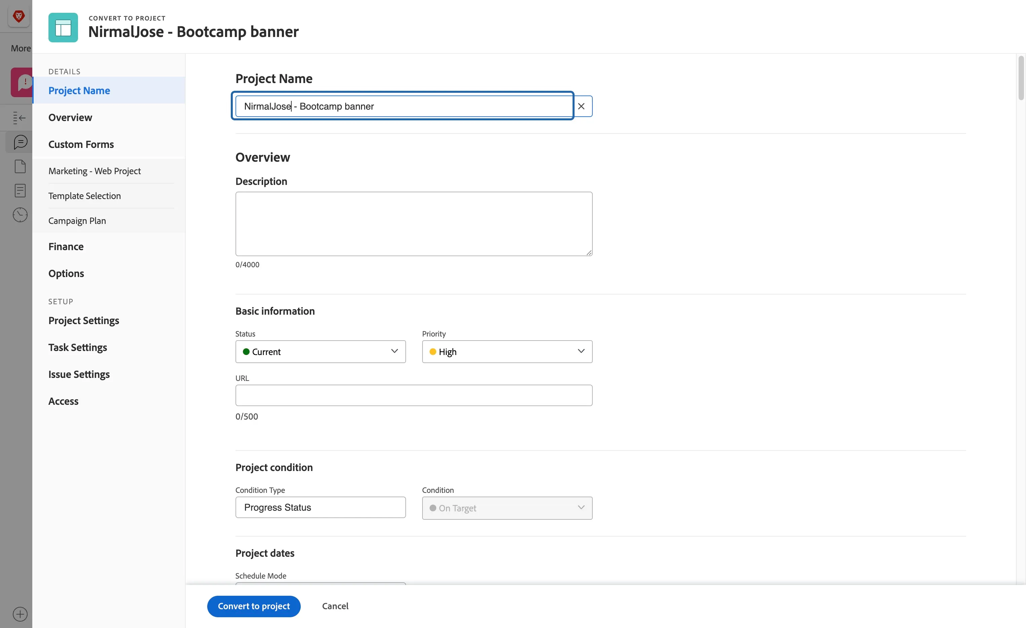Open Access settings in sidebar
Screen dimensions: 1026x628
pos(63,401)
